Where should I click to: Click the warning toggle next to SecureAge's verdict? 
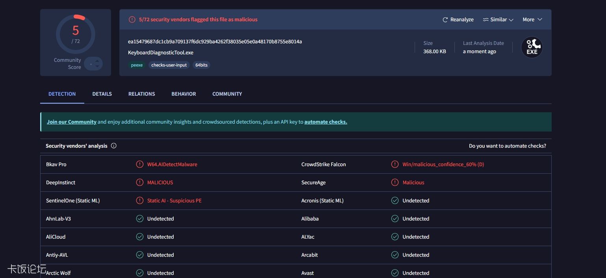pyautogui.click(x=395, y=182)
